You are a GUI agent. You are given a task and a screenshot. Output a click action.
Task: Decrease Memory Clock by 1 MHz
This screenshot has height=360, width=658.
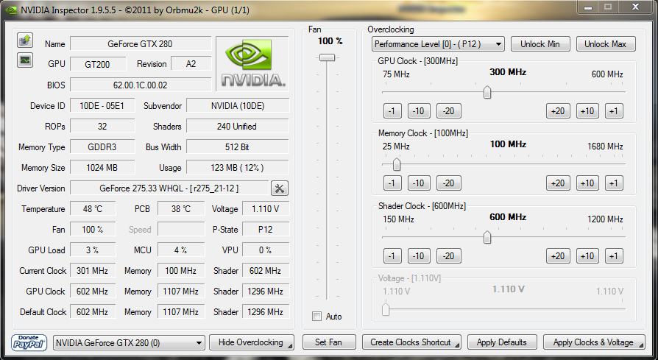392,183
